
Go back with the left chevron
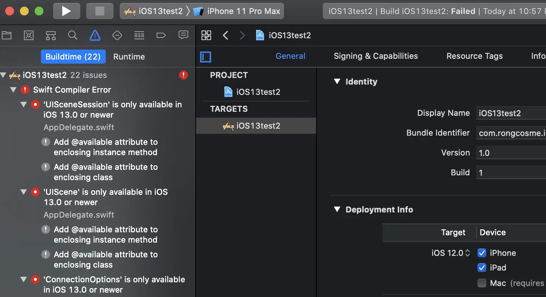pos(226,35)
